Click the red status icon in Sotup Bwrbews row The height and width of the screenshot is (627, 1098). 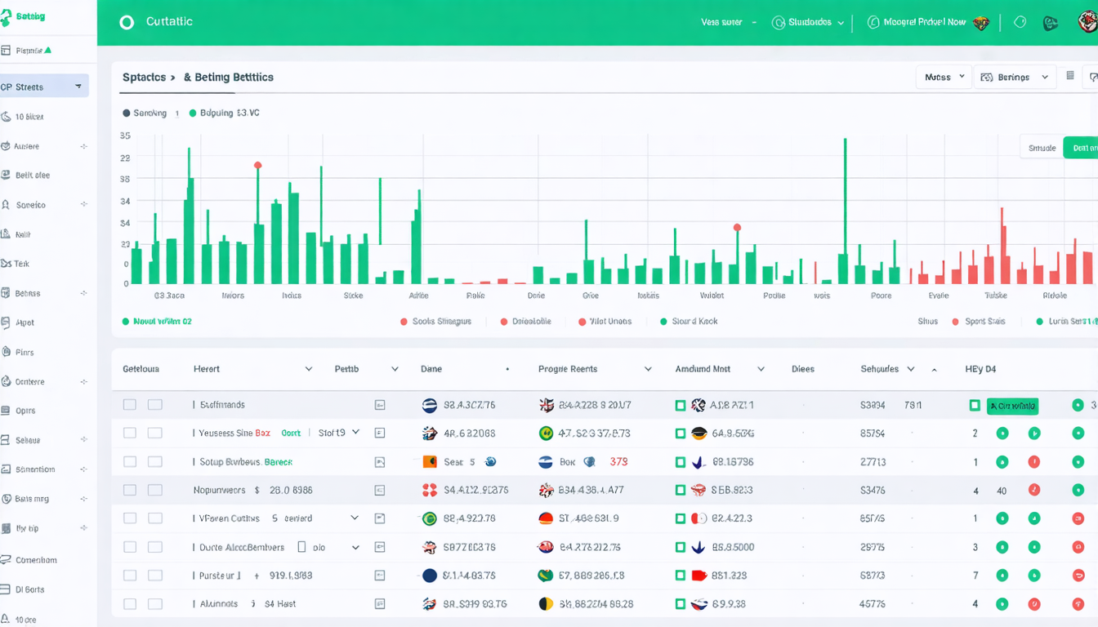tap(1033, 462)
